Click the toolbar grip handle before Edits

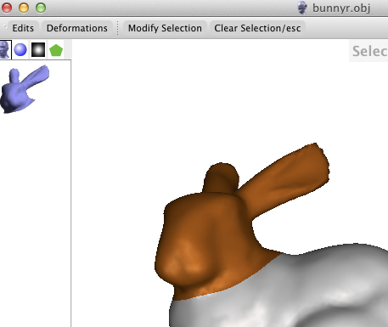[x=5, y=27]
